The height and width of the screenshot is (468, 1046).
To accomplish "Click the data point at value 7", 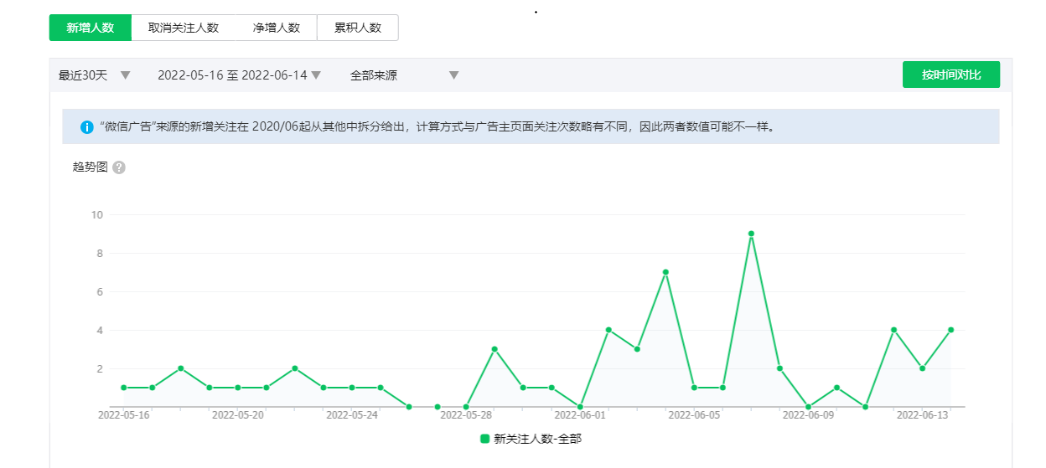I will [x=665, y=272].
